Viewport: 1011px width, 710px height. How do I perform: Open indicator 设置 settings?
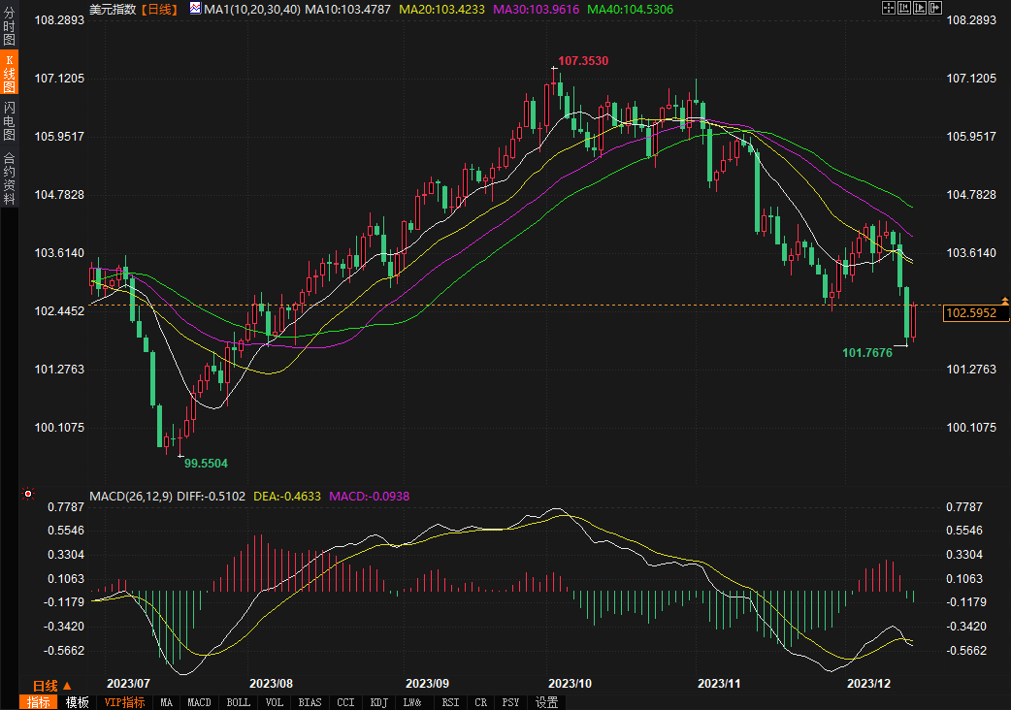(x=546, y=702)
